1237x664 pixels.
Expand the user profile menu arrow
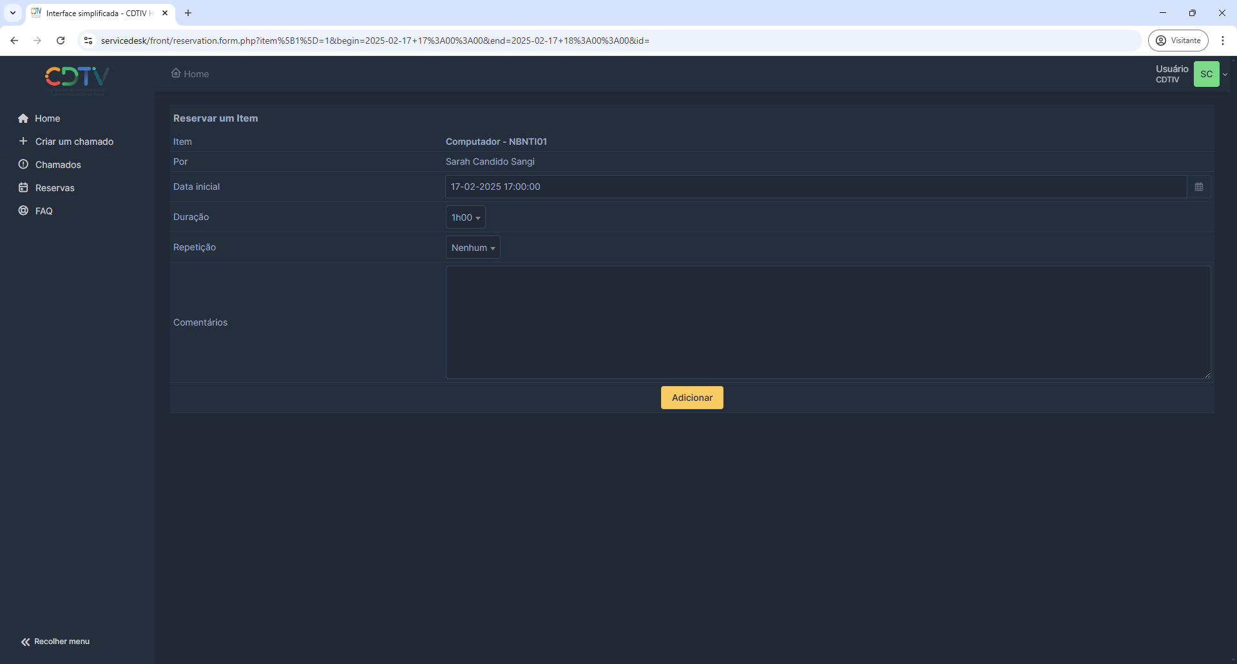pyautogui.click(x=1225, y=74)
